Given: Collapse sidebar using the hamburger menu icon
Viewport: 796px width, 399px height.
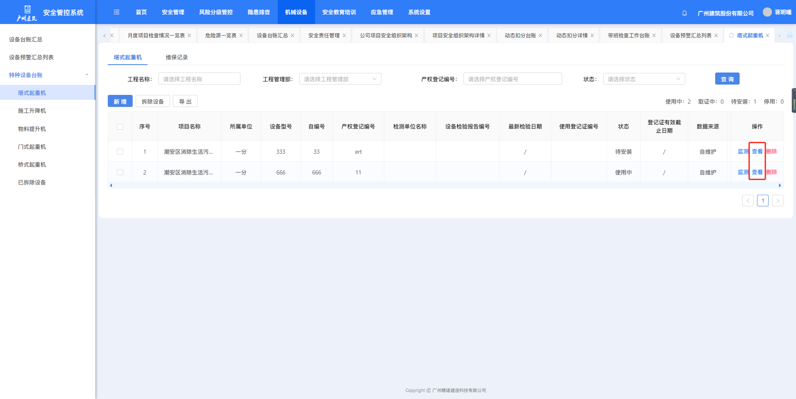Looking at the screenshot, I should 116,12.
